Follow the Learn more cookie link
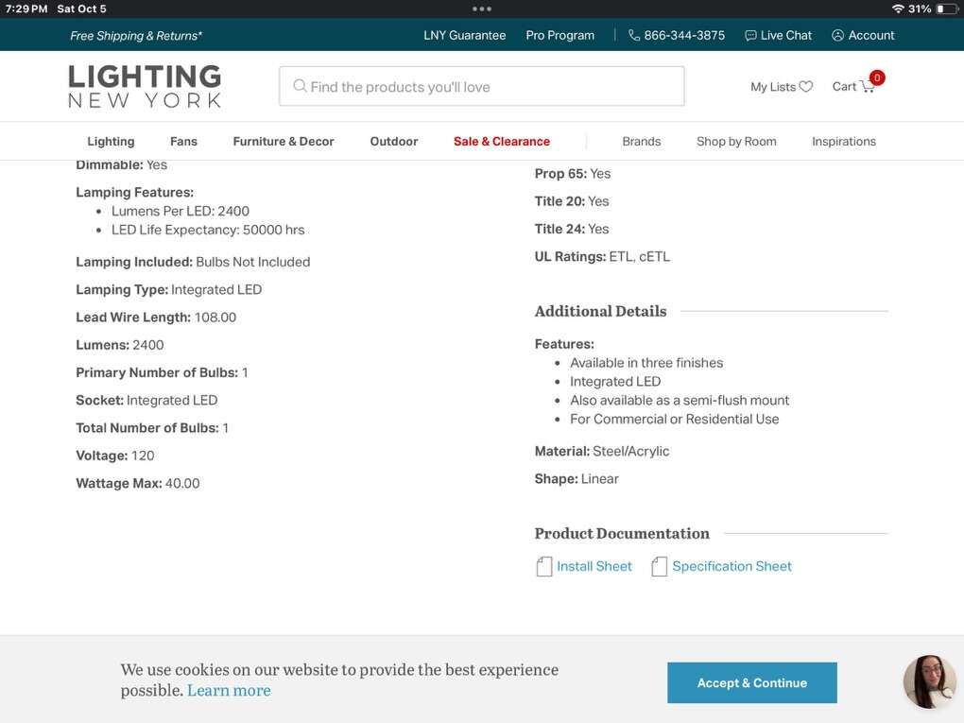Image resolution: width=964 pixels, height=723 pixels. coord(229,691)
